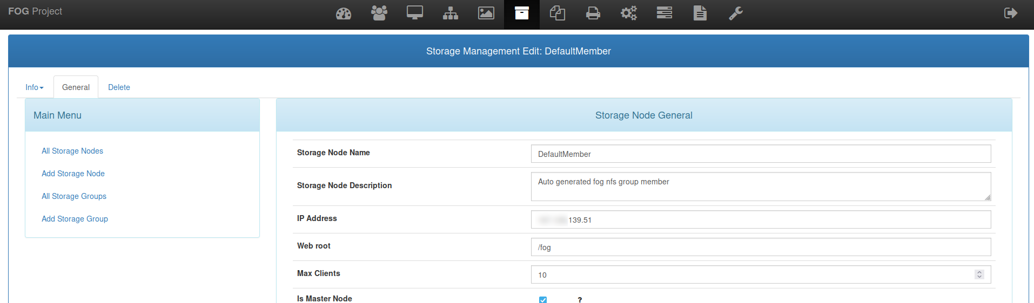Select the General tab
The image size is (1034, 303).
click(x=76, y=87)
